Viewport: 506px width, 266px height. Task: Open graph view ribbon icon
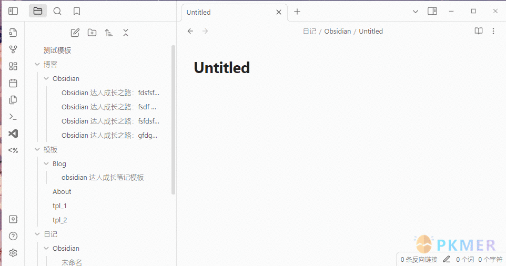click(x=13, y=49)
